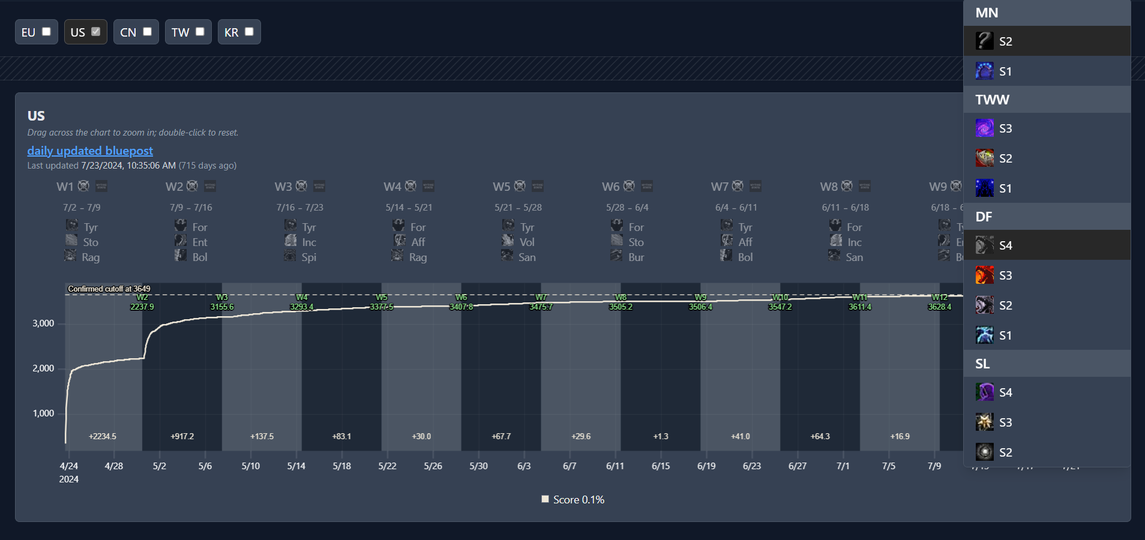Open the daily updated bluepost link

pos(90,151)
